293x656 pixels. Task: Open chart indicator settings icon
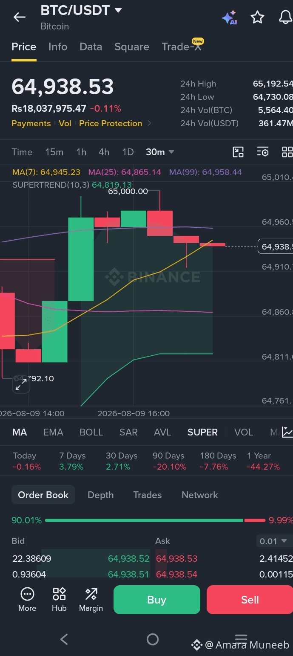pyautogui.click(x=263, y=152)
